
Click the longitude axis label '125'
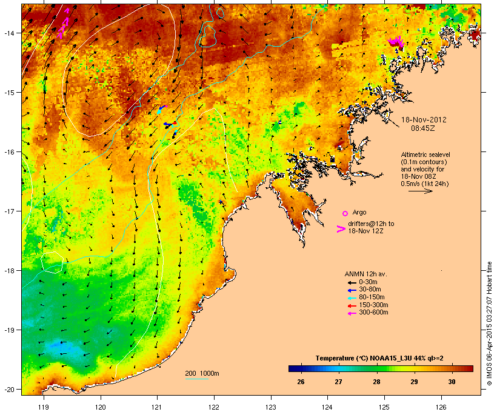click(384, 407)
